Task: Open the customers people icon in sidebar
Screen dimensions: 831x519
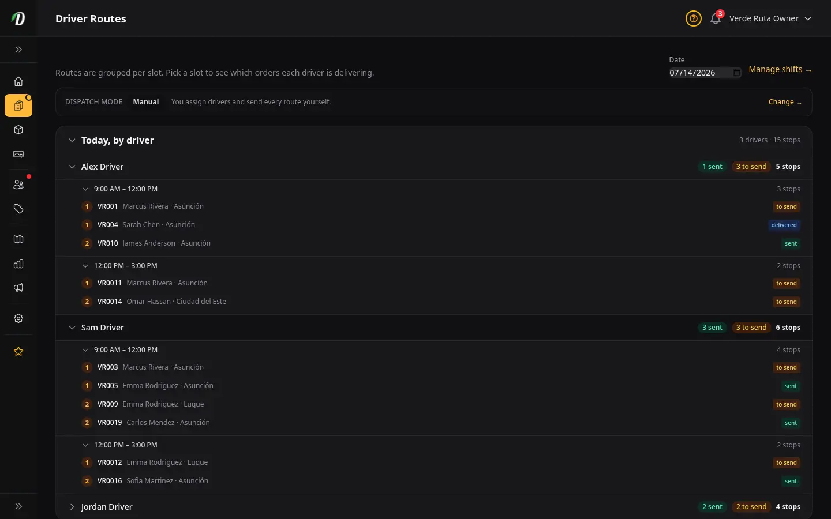Action: click(18, 185)
